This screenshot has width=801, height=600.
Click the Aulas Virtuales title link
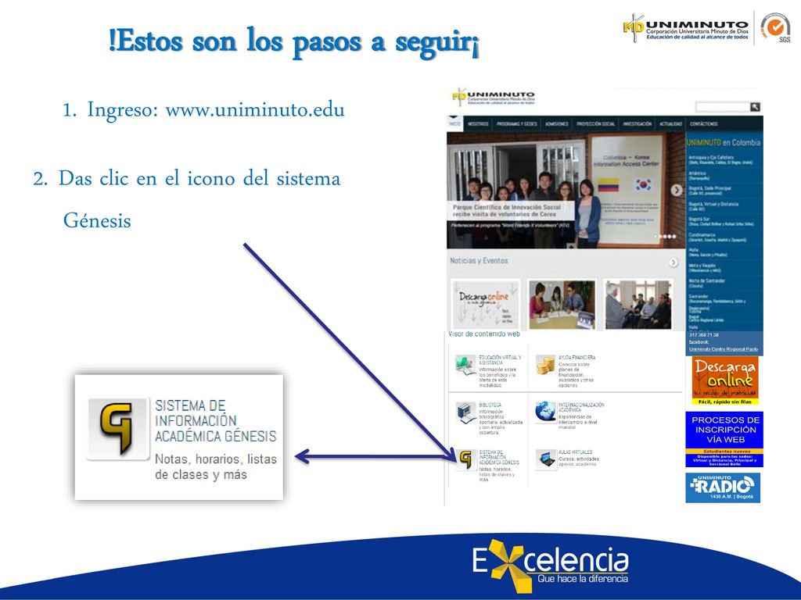tap(575, 452)
